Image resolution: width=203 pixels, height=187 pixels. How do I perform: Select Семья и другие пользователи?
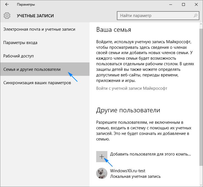(32, 69)
